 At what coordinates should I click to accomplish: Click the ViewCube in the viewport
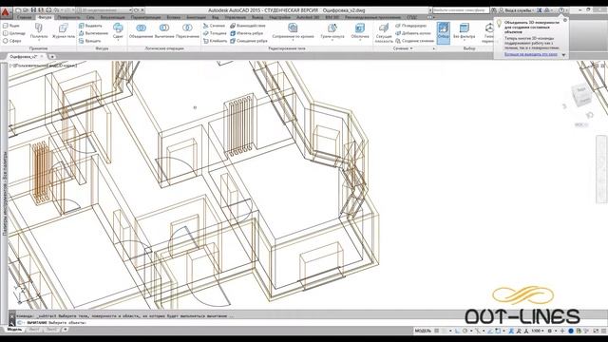coord(580,95)
